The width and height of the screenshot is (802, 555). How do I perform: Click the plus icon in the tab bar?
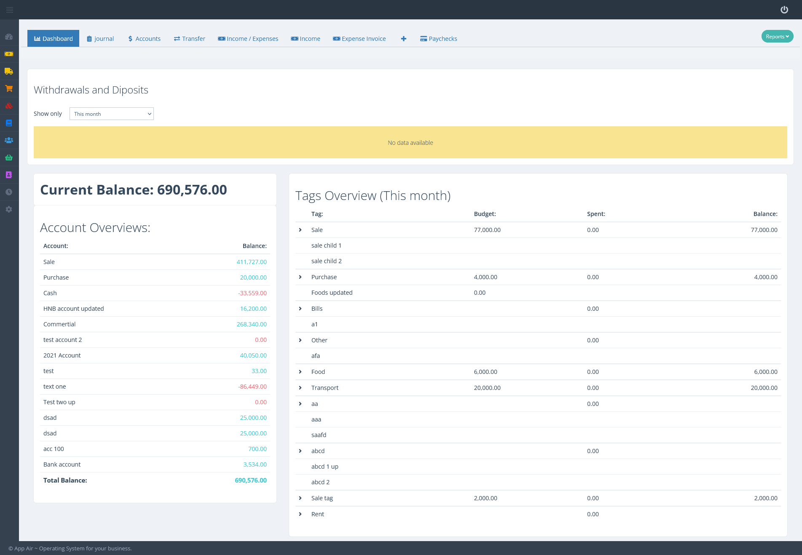click(403, 39)
